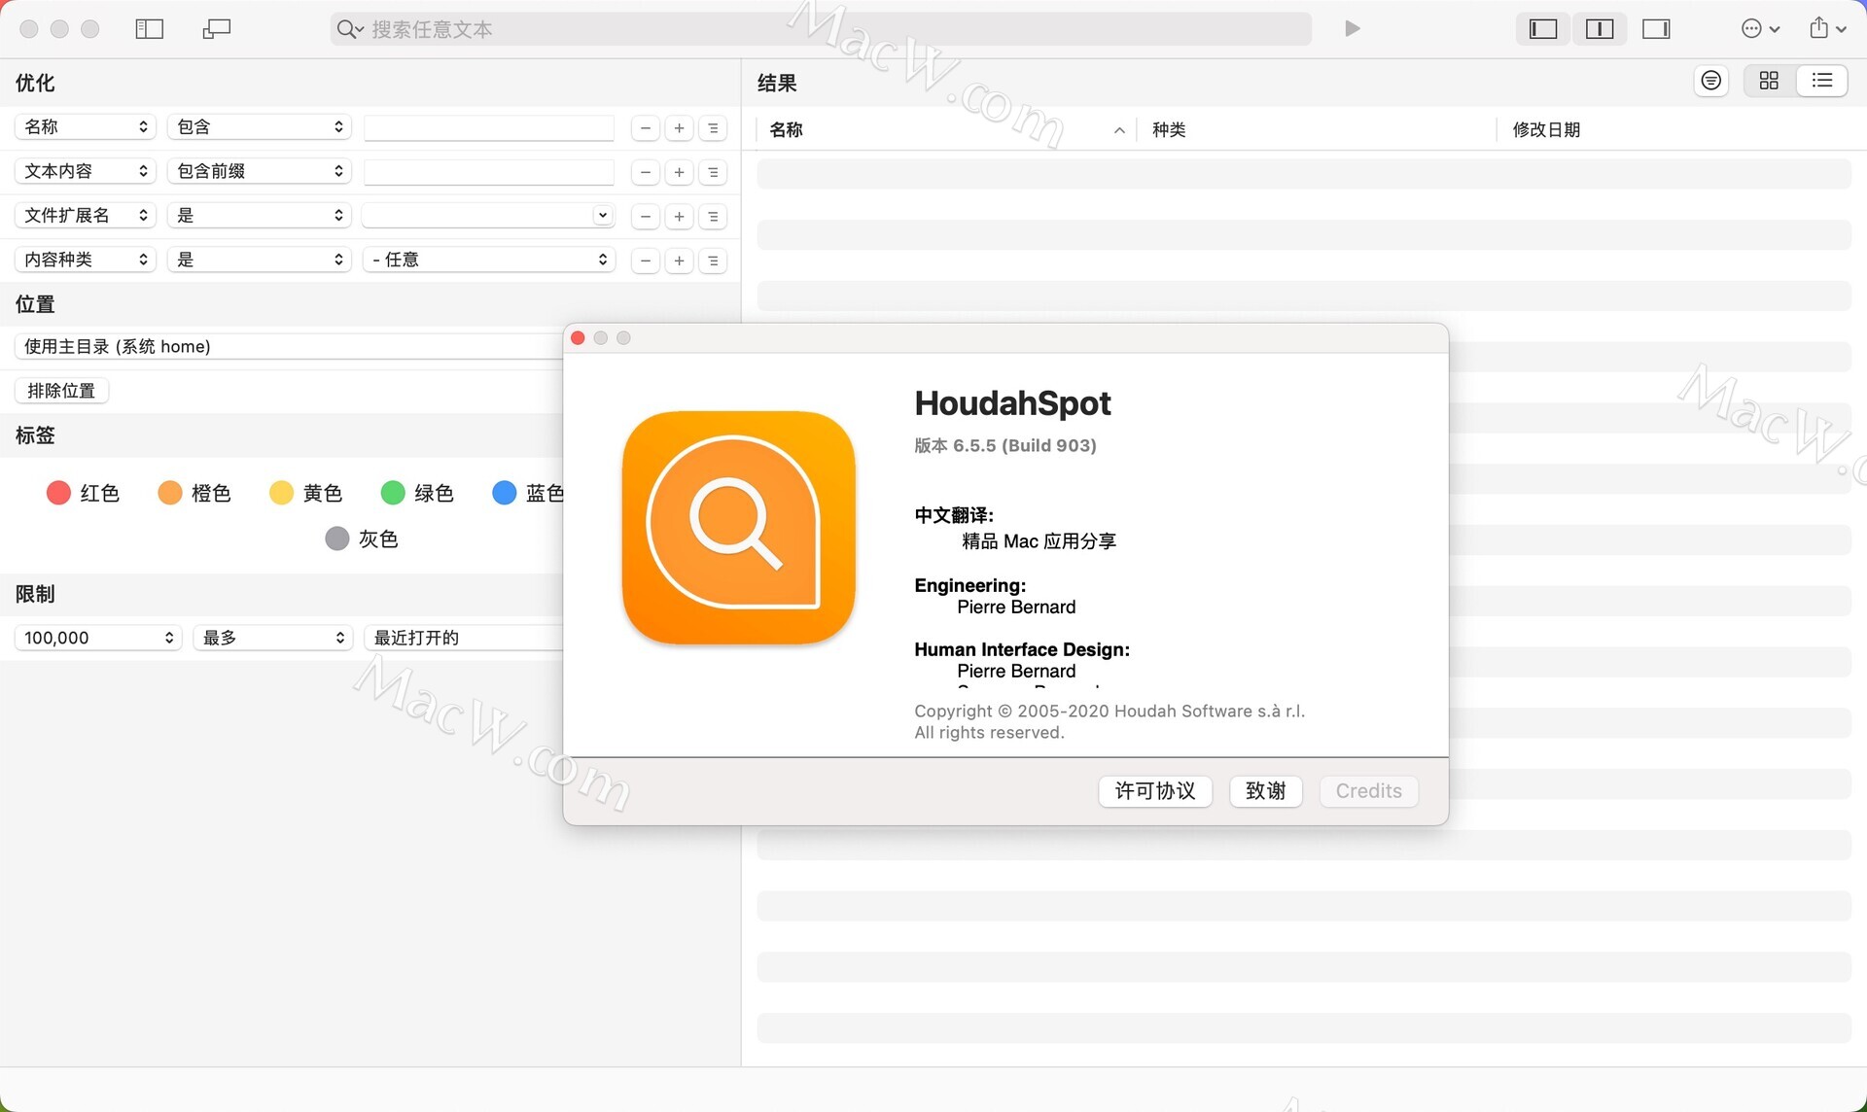Open options menu for 内容种类 row
This screenshot has height=1112, width=1867.
[x=713, y=261]
